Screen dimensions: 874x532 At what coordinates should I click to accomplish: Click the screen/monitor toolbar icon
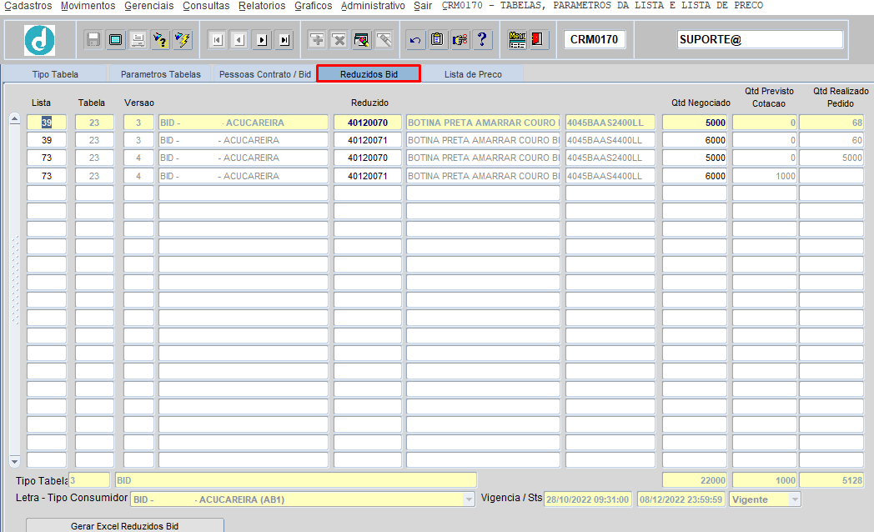(x=115, y=39)
